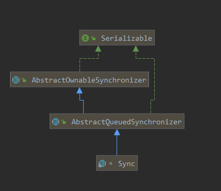This screenshot has height=191, width=221.
Task: Click the interface icon on Serializable
Action: [85, 38]
